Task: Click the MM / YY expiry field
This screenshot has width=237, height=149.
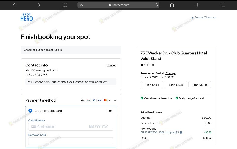Action: (95, 127)
